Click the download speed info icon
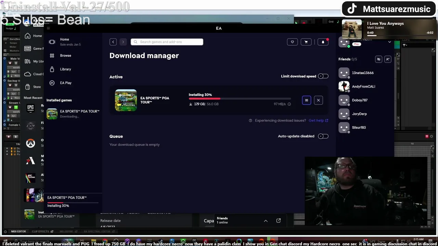Viewport: 438px width, 246px height. [x=289, y=104]
